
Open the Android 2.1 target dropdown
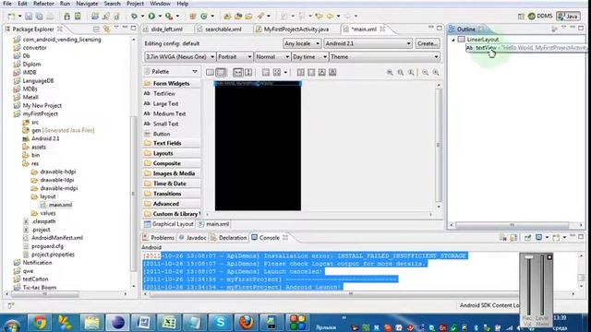tap(368, 43)
